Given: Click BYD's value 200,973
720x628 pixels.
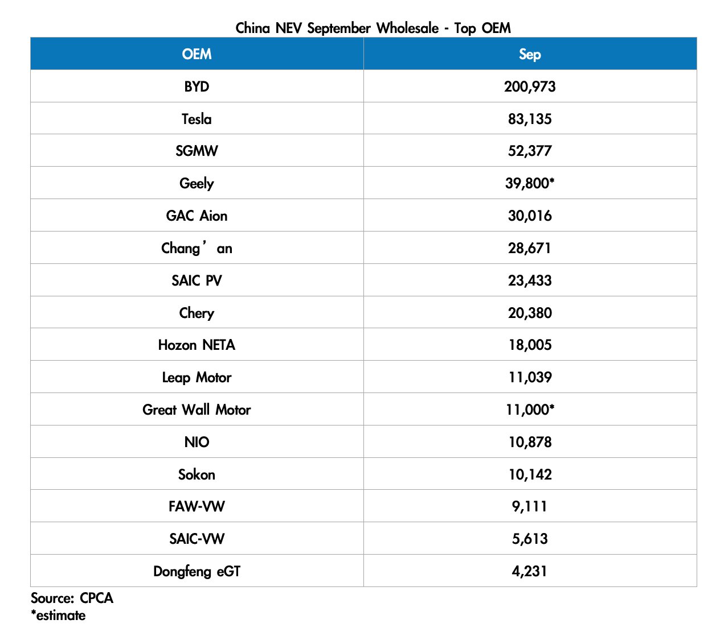Looking at the screenshot, I should pos(530,86).
